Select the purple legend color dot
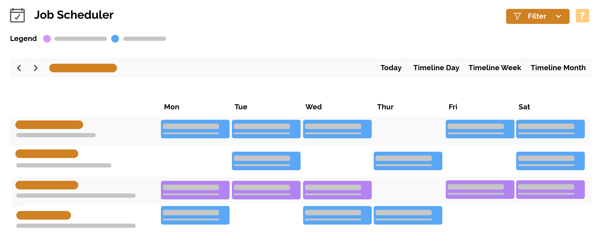 tap(47, 39)
